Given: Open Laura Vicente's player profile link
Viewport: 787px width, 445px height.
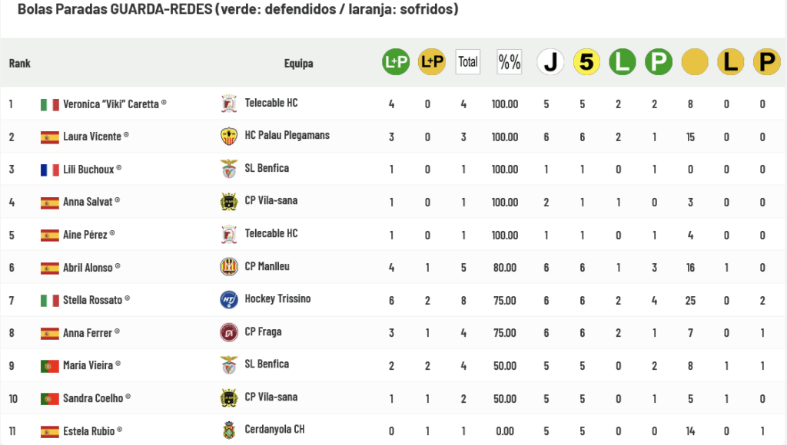Looking at the screenshot, I should click(92, 137).
